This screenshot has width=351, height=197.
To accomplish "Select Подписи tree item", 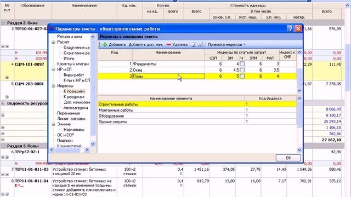I will click(65, 141).
